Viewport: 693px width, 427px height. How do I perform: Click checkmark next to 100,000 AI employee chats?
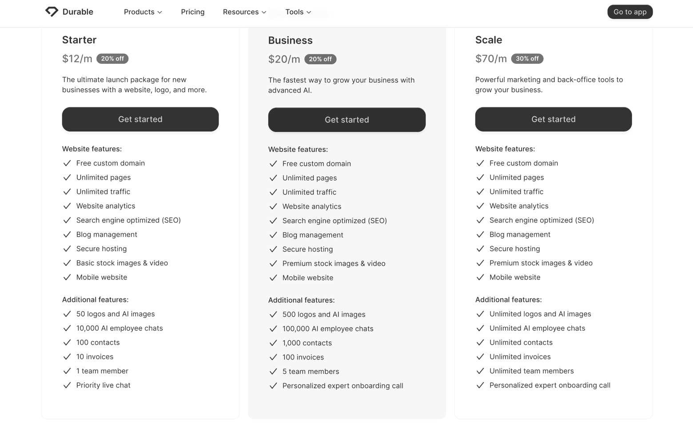(273, 329)
